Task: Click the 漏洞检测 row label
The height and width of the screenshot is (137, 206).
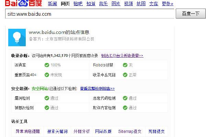Action: (x=22, y=98)
